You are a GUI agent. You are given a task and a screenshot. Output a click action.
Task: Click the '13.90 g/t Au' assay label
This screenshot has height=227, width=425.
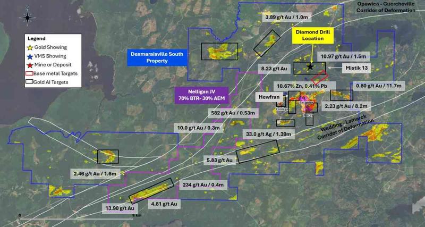[x=120, y=208]
